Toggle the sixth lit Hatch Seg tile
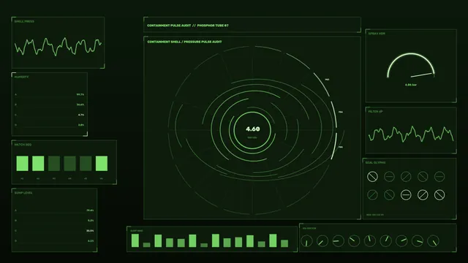This screenshot has width=468, height=263. pyautogui.click(x=102, y=164)
